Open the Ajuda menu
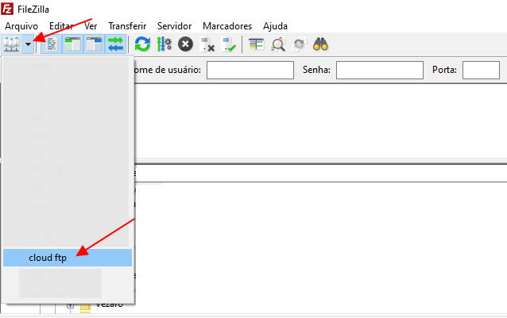The width and height of the screenshot is (507, 318). [x=275, y=26]
